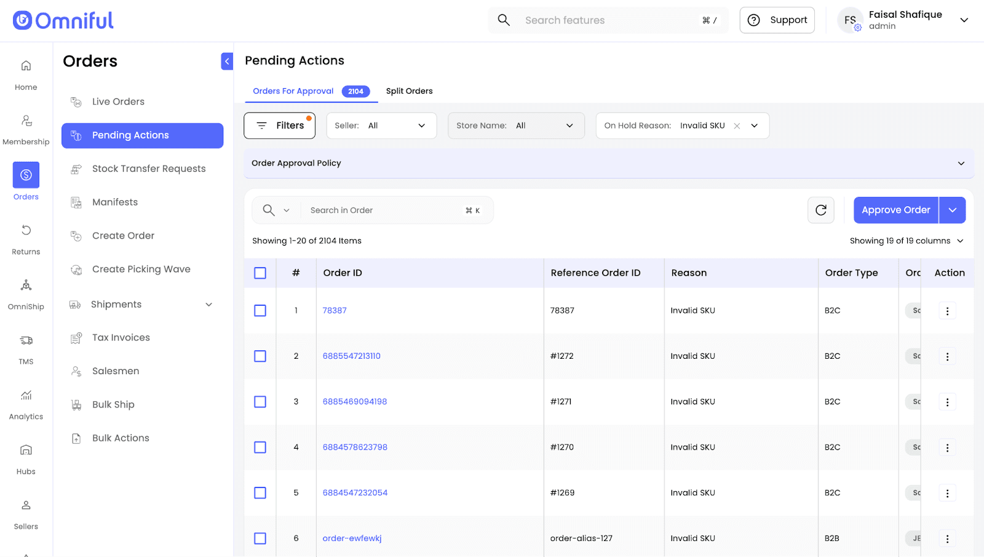Image resolution: width=984 pixels, height=557 pixels.
Task: Check the box for row 4
Action: click(x=260, y=447)
